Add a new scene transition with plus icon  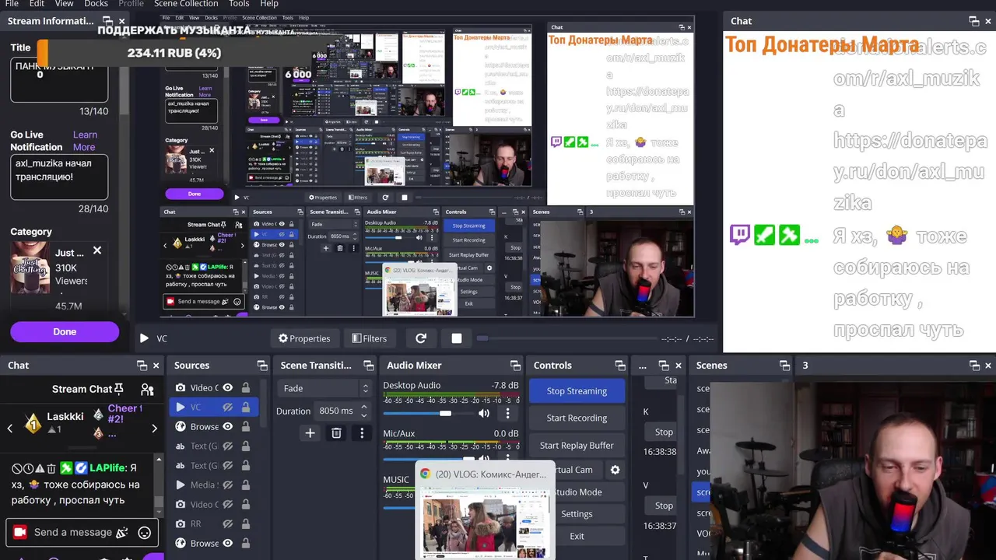(310, 433)
